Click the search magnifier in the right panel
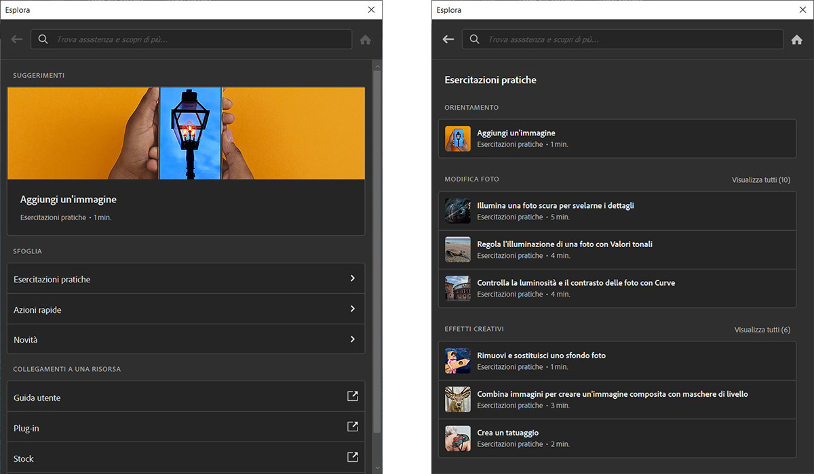 point(475,39)
